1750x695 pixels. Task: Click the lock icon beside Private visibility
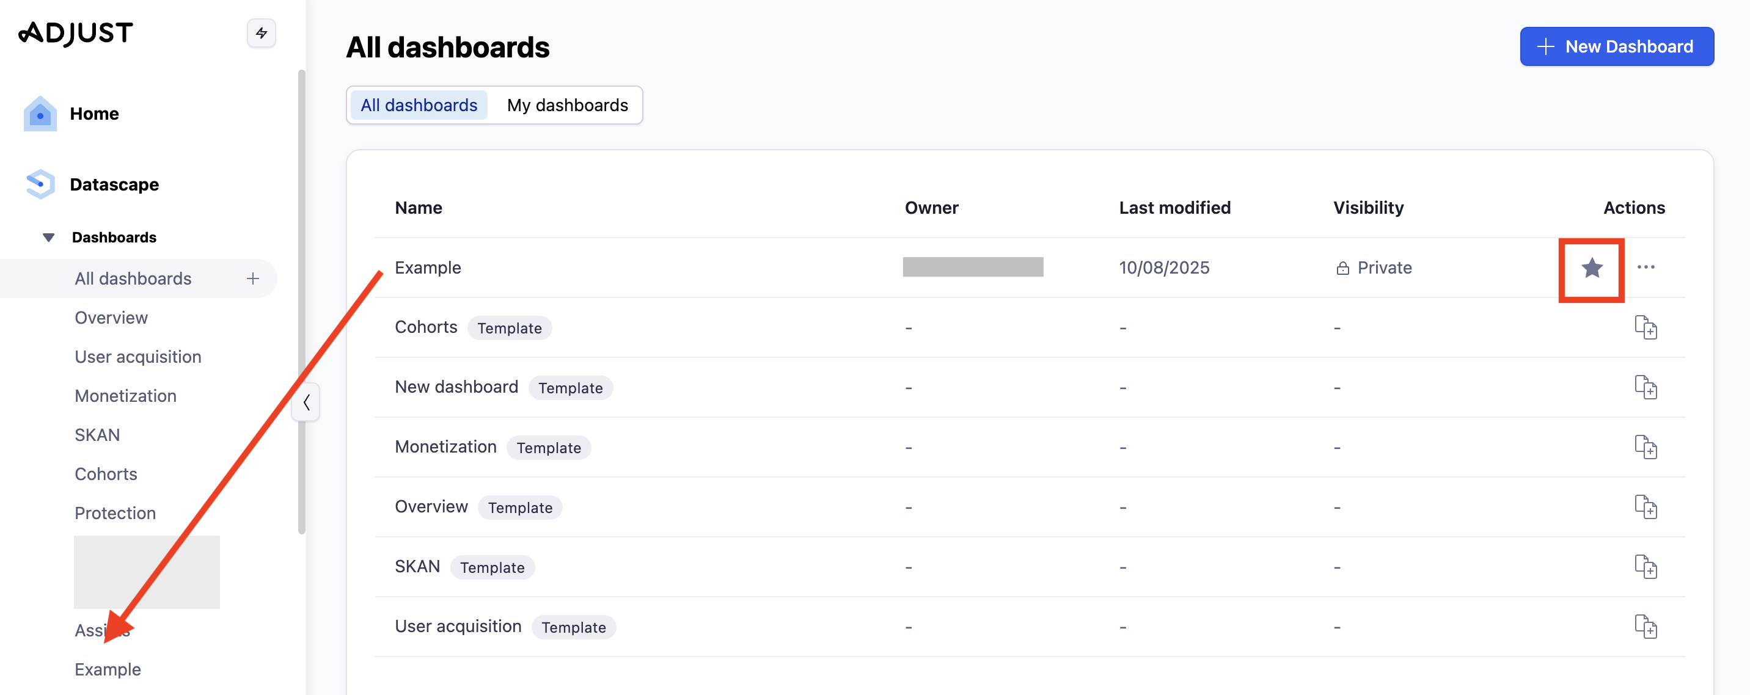point(1342,267)
